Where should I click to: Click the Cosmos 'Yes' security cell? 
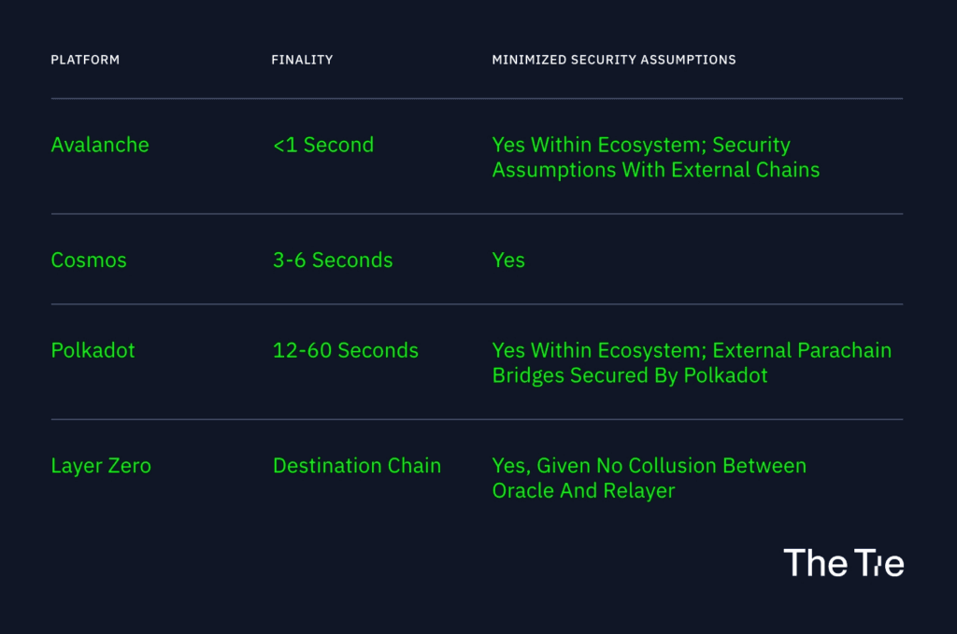[x=508, y=261]
